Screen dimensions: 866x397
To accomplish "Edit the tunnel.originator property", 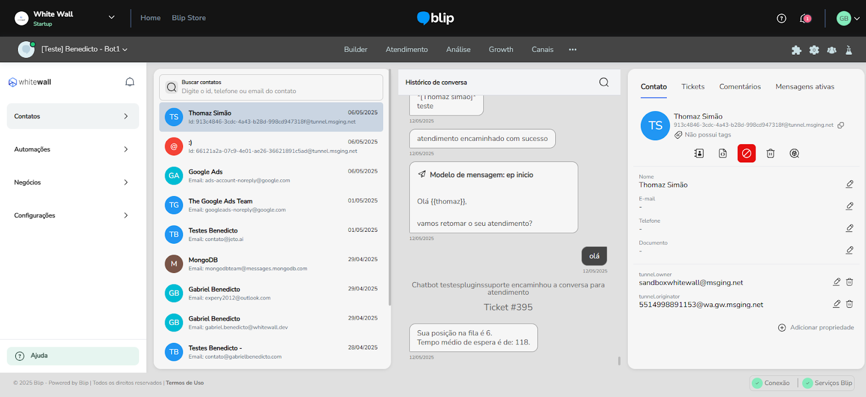I will (x=836, y=304).
